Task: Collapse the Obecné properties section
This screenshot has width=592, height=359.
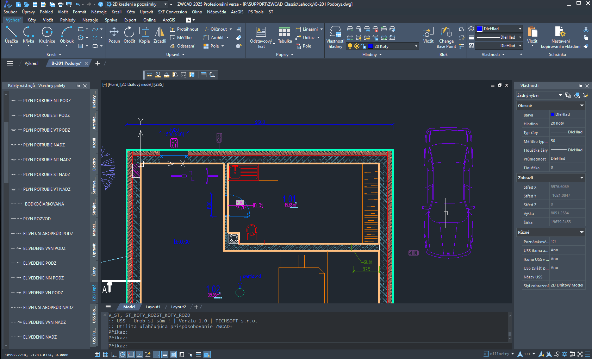Action: click(581, 106)
